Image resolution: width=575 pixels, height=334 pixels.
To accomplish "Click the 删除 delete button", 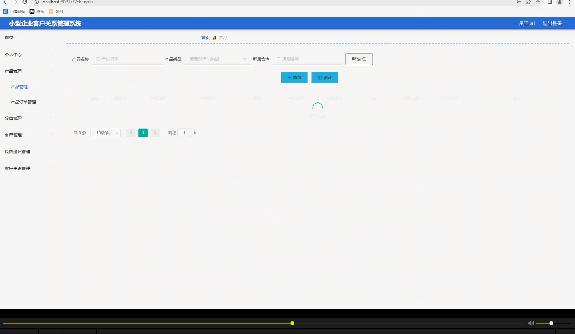I will coord(325,77).
